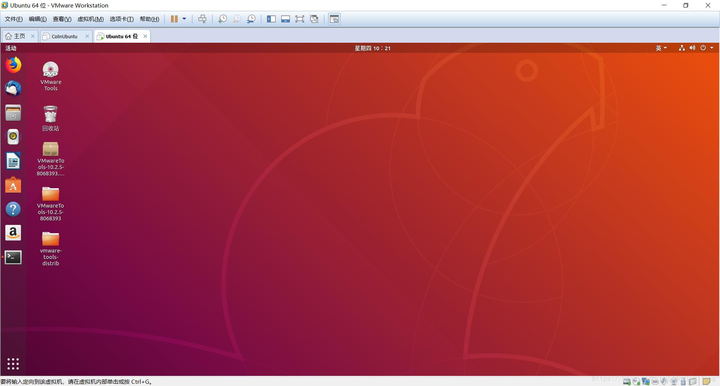Select the 回收站 trash desktop icon
Viewport: 720px width, 386px height.
coord(51,118)
